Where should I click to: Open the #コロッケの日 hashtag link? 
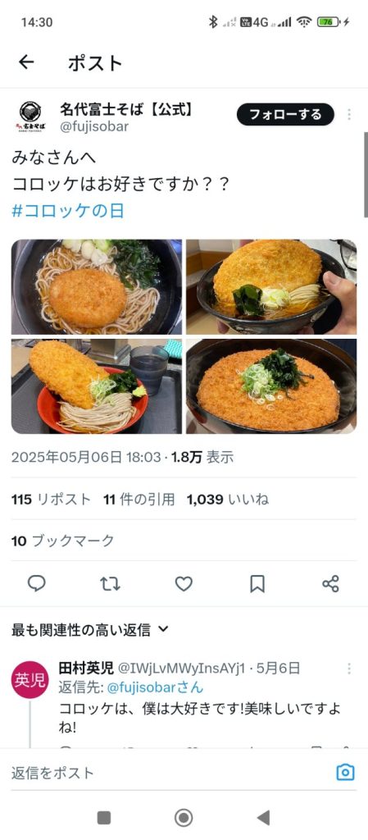point(67,211)
